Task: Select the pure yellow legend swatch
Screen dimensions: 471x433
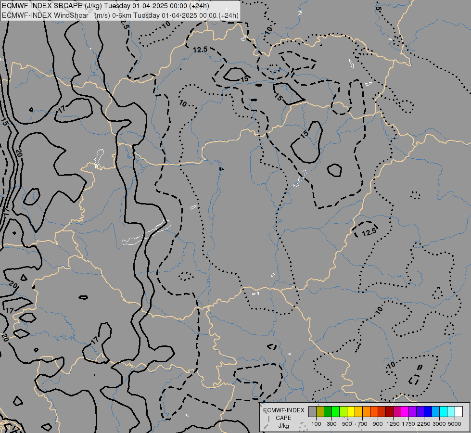Action: point(351,411)
